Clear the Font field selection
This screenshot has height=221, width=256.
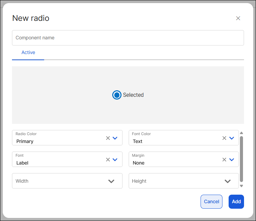click(x=108, y=160)
